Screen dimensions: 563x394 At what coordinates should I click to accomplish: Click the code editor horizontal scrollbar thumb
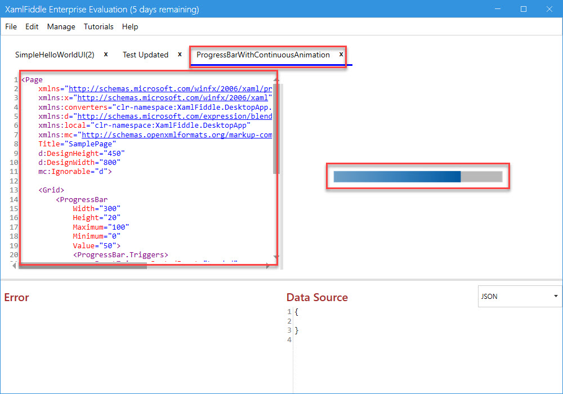click(83, 266)
